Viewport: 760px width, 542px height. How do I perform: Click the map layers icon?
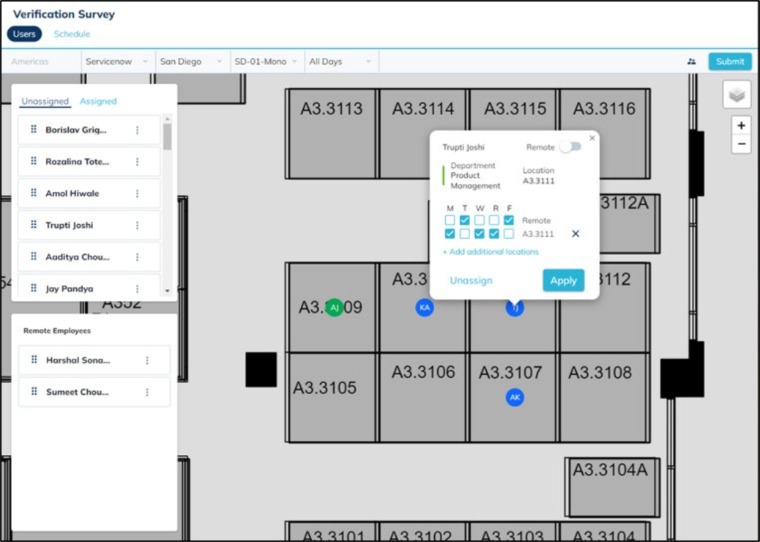[x=737, y=95]
